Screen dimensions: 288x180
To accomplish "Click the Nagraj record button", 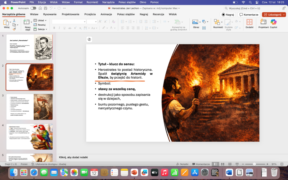I will click(228, 14).
